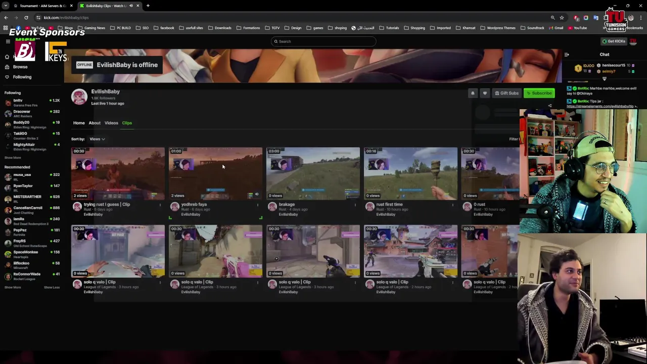
Task: Switch to the Home channel tab
Action: (x=79, y=123)
